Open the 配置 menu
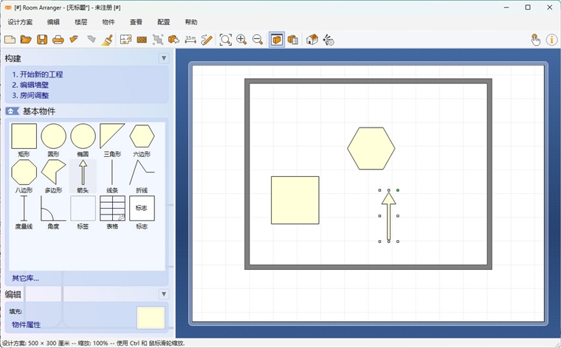 pos(164,22)
